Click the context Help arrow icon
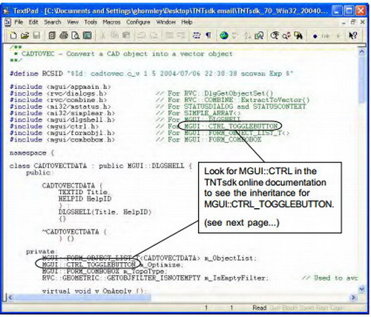Image resolution: width=371 pixels, height=317 pixels. coord(352,36)
